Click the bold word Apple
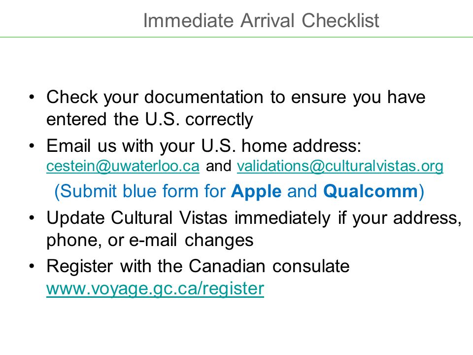Screen dimensions: 473x355 [x=256, y=192]
